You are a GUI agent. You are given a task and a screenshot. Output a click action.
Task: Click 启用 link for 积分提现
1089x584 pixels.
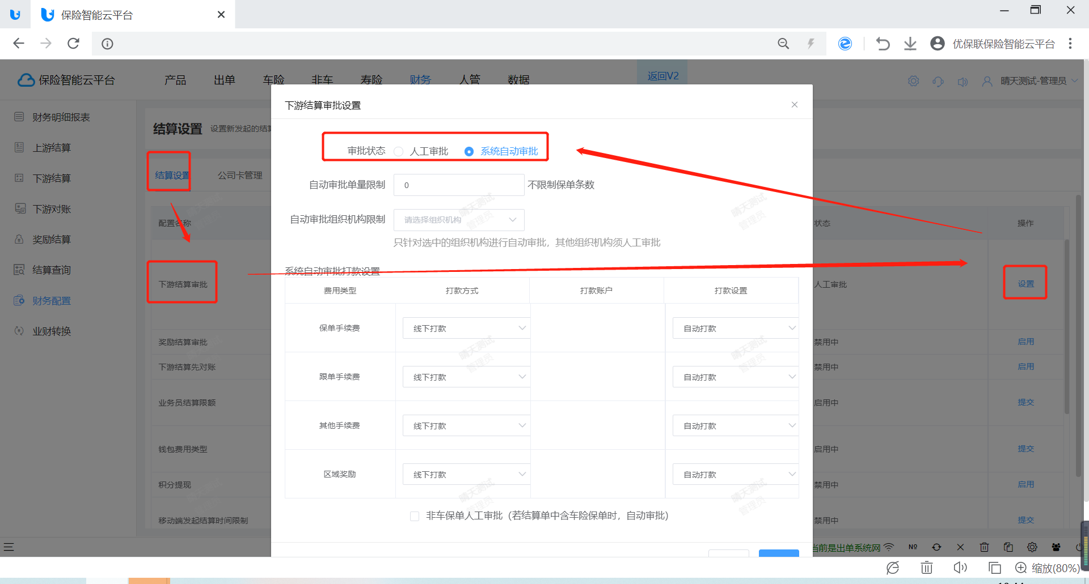[1025, 484]
